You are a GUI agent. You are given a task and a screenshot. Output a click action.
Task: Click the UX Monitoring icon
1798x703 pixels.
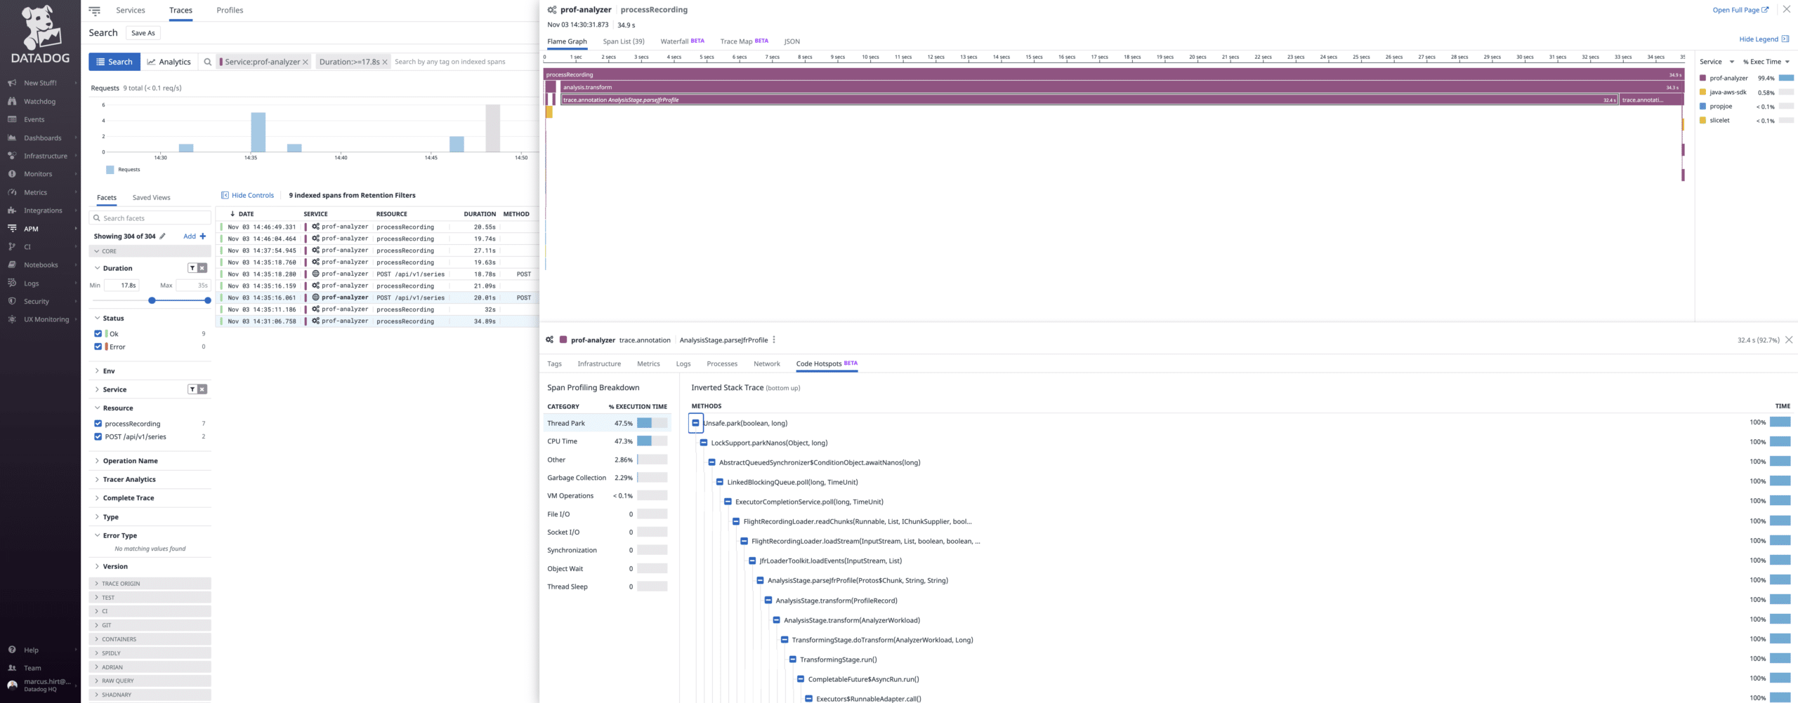tap(12, 319)
